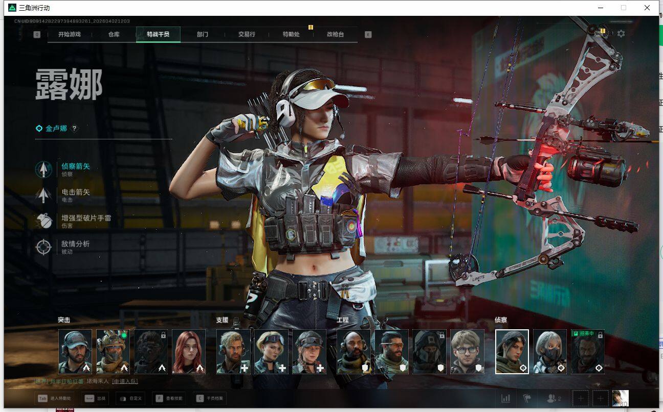Image resolution: width=663 pixels, height=412 pixels.
Task: Open the 干员档案 button
Action: (210, 398)
